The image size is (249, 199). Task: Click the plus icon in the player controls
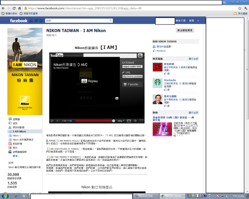135,121
